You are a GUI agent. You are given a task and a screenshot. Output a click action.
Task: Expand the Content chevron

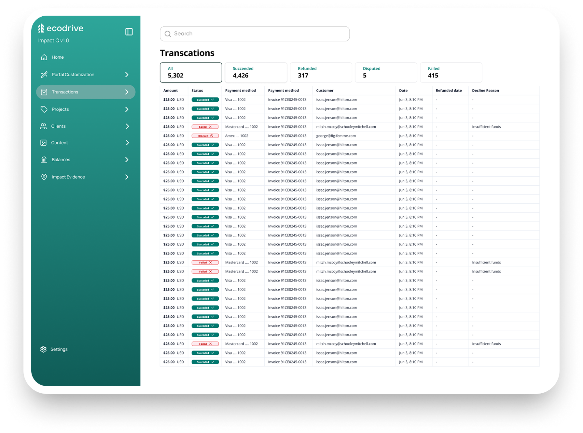point(127,143)
